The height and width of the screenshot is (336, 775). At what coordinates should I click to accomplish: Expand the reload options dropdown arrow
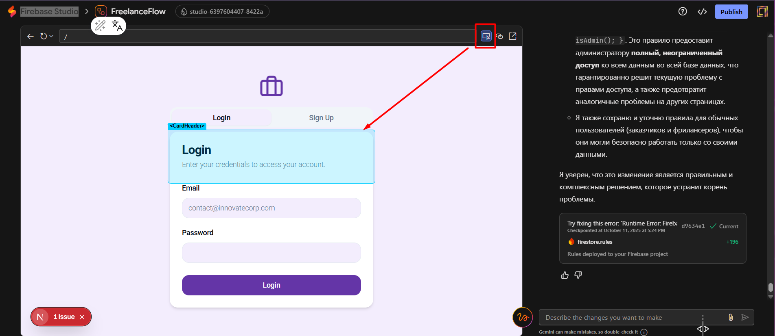click(x=51, y=36)
